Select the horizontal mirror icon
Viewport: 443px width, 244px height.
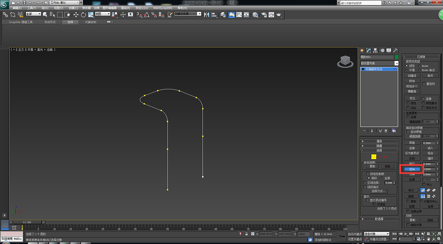[x=423, y=196]
